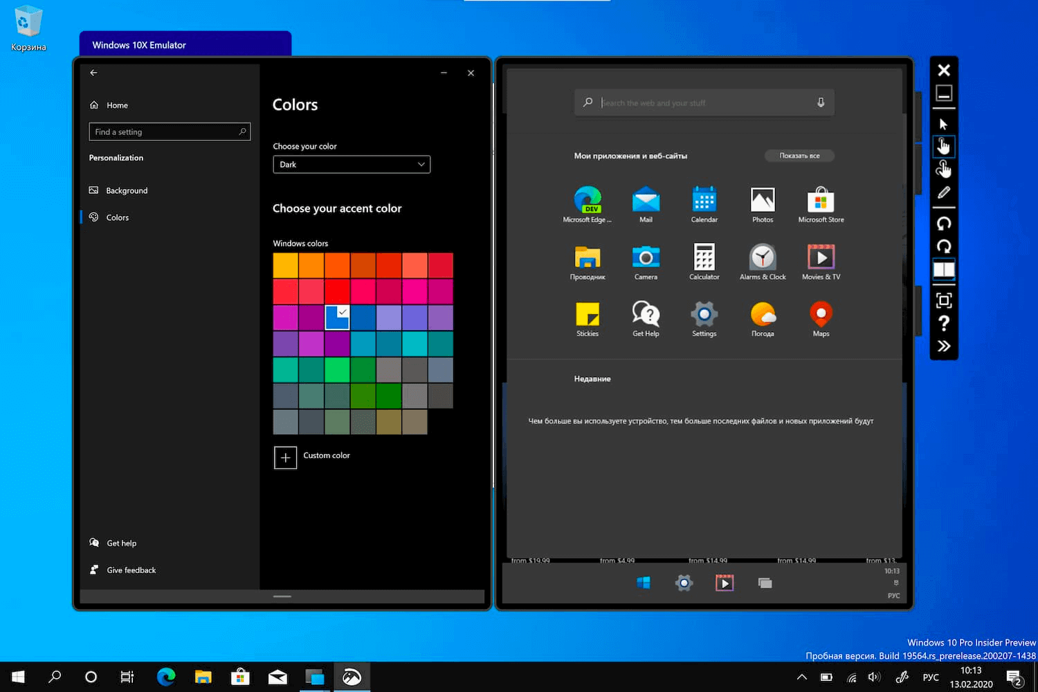Select the pen input tool in emulator toolbar
1038x692 pixels.
coord(944,192)
